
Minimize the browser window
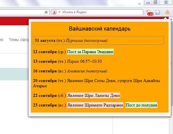(148, 2)
